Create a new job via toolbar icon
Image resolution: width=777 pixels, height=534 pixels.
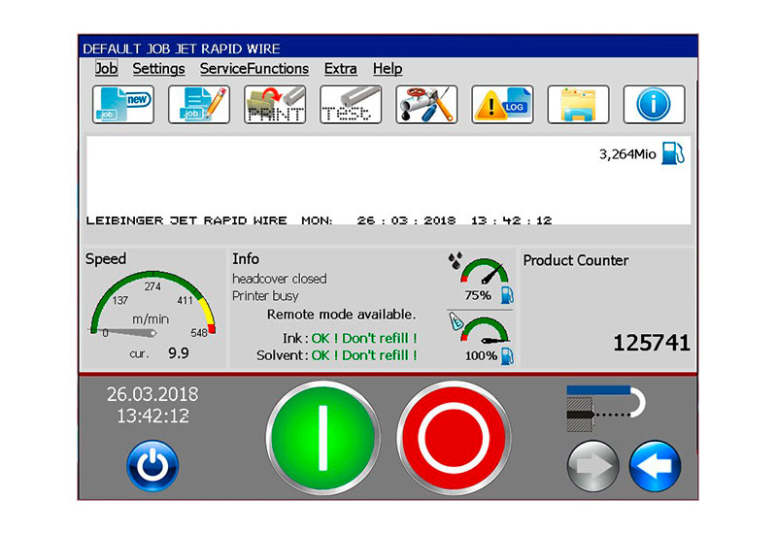(x=123, y=105)
